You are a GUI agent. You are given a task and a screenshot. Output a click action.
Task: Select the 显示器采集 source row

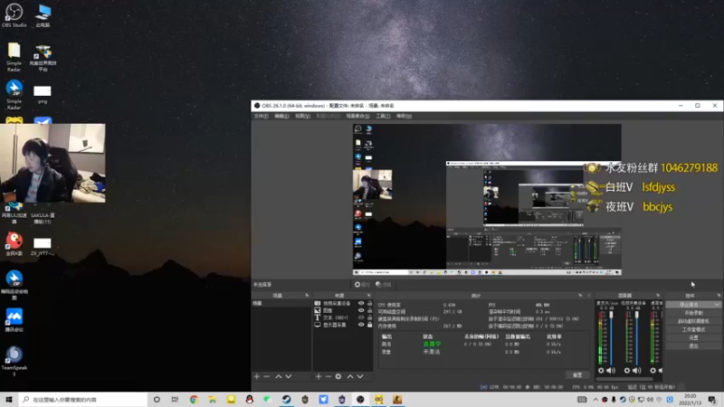pos(343,325)
